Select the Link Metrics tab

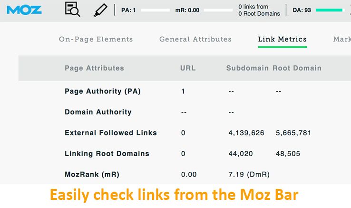[x=283, y=40]
